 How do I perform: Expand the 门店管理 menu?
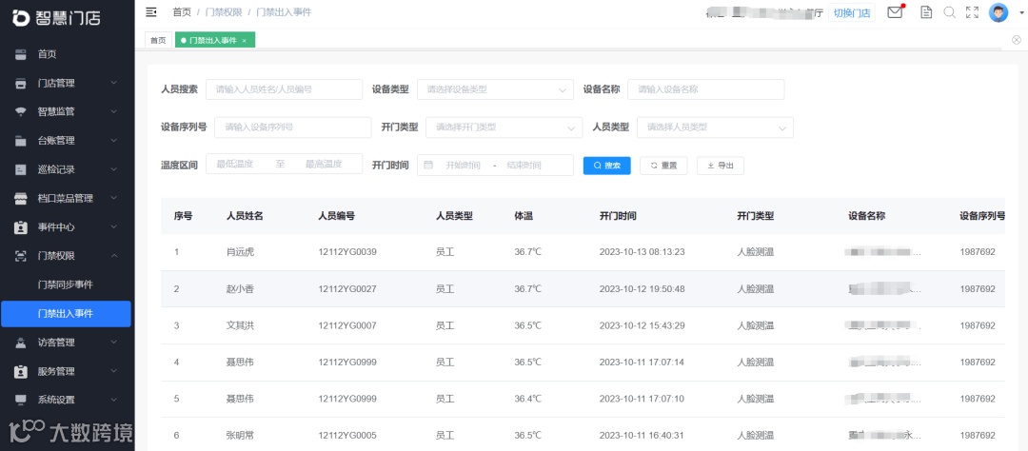[x=113, y=83]
